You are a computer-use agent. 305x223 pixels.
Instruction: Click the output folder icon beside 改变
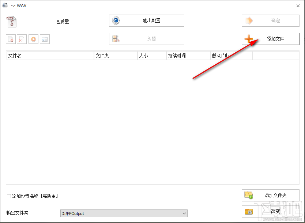point(249,211)
